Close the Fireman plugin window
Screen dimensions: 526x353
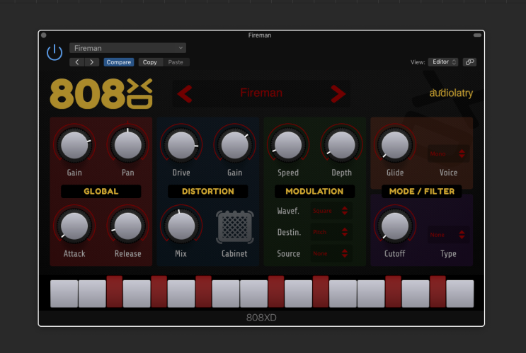[x=44, y=35]
